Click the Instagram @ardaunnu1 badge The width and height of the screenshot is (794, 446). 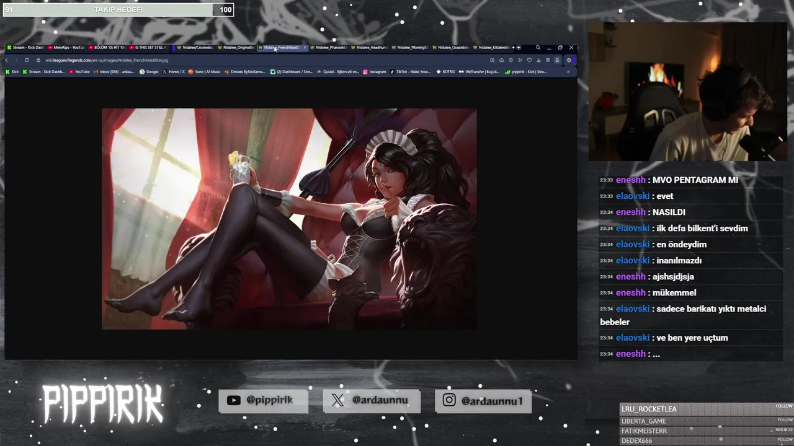[x=483, y=400]
